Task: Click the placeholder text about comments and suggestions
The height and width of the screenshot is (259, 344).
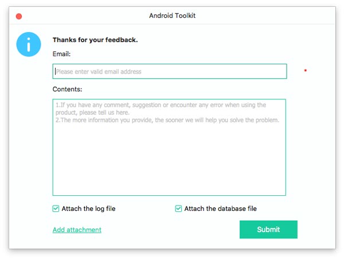Action: point(161,109)
